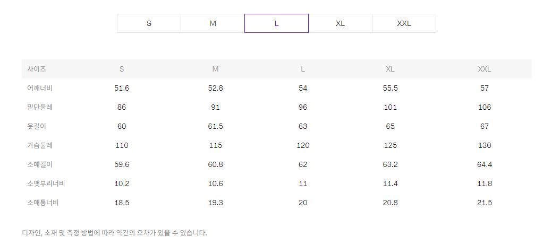Click the 51.6 shoulder width cell

[x=122, y=88]
